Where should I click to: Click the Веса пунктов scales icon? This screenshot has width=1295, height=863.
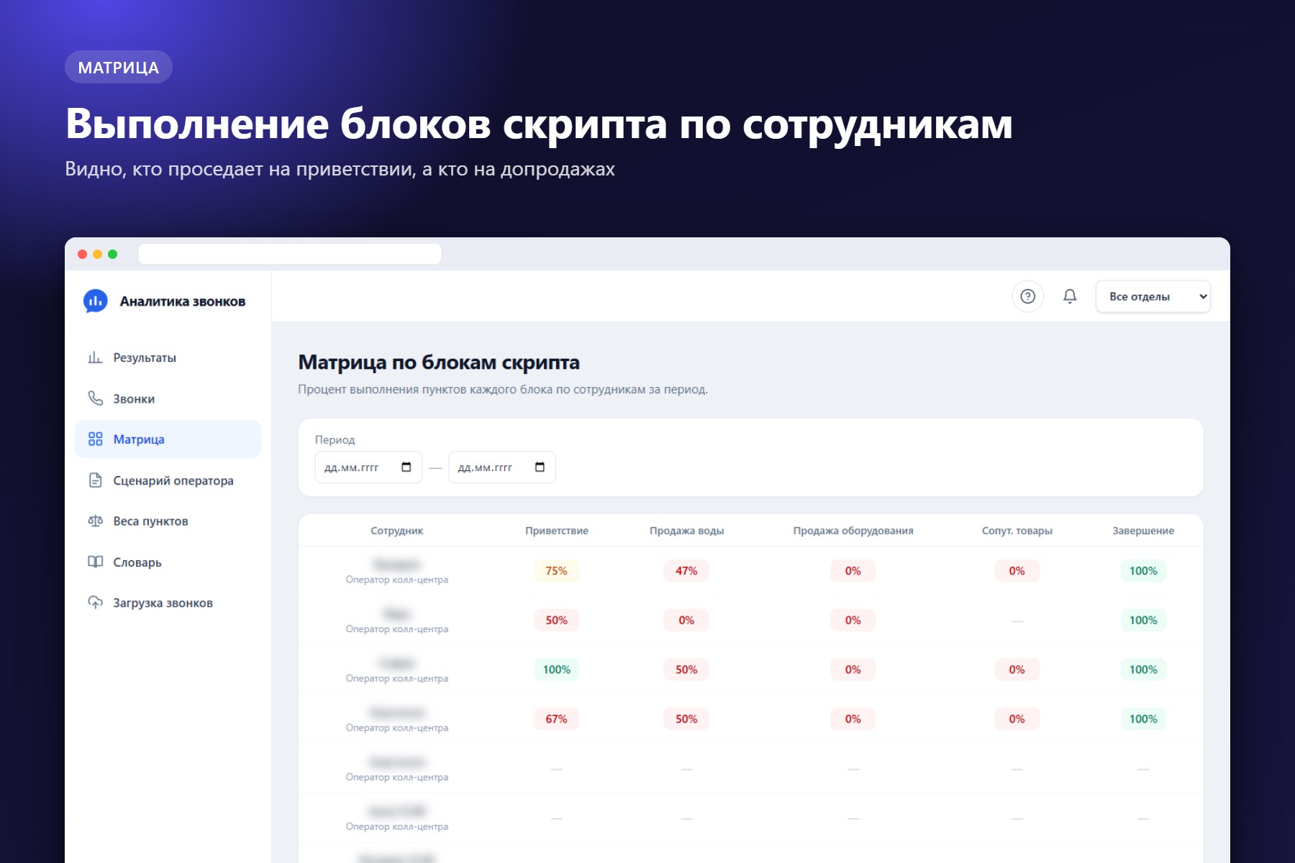pyautogui.click(x=95, y=521)
